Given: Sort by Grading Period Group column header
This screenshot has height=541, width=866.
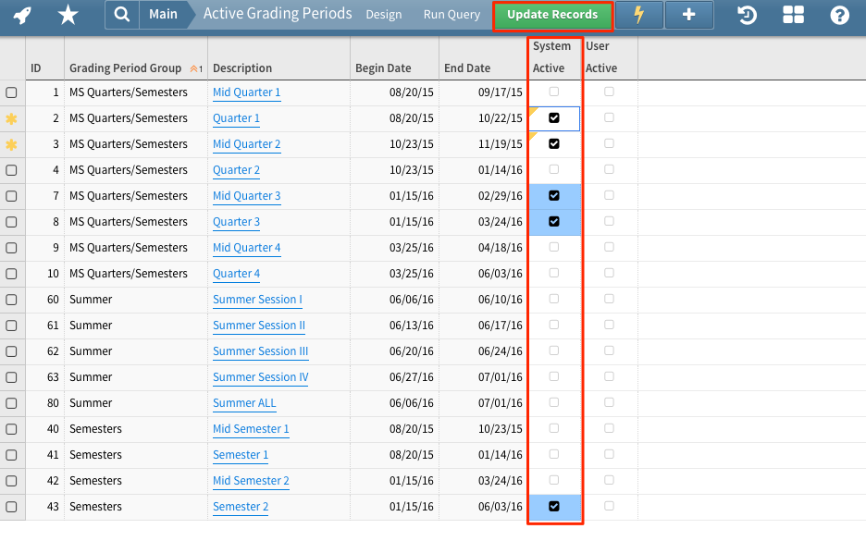Looking at the screenshot, I should pos(126,68).
